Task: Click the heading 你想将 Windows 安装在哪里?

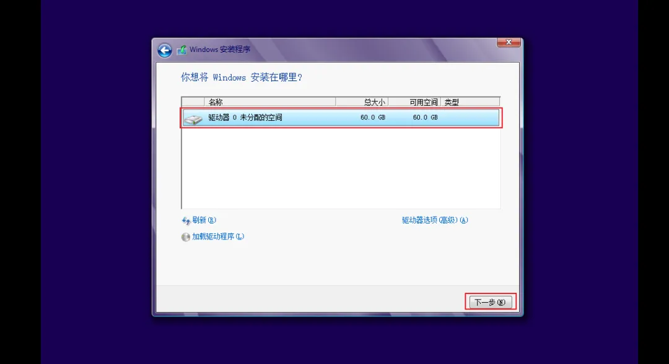Action: tap(242, 77)
